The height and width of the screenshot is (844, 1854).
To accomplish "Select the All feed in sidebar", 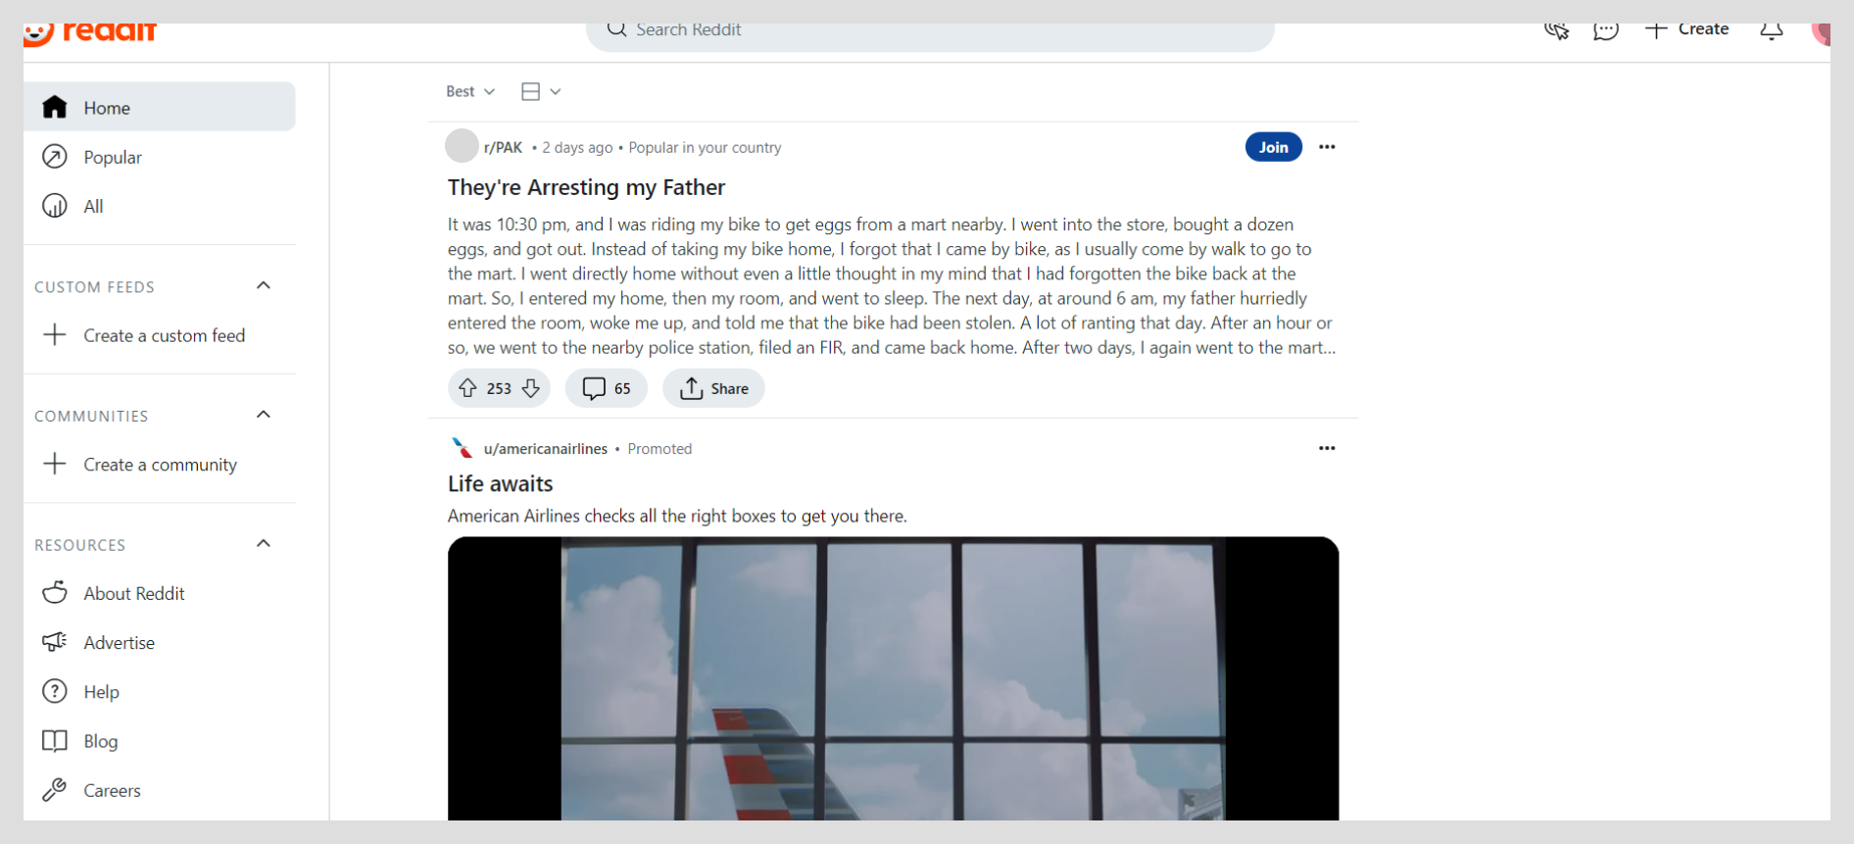I will (93, 206).
